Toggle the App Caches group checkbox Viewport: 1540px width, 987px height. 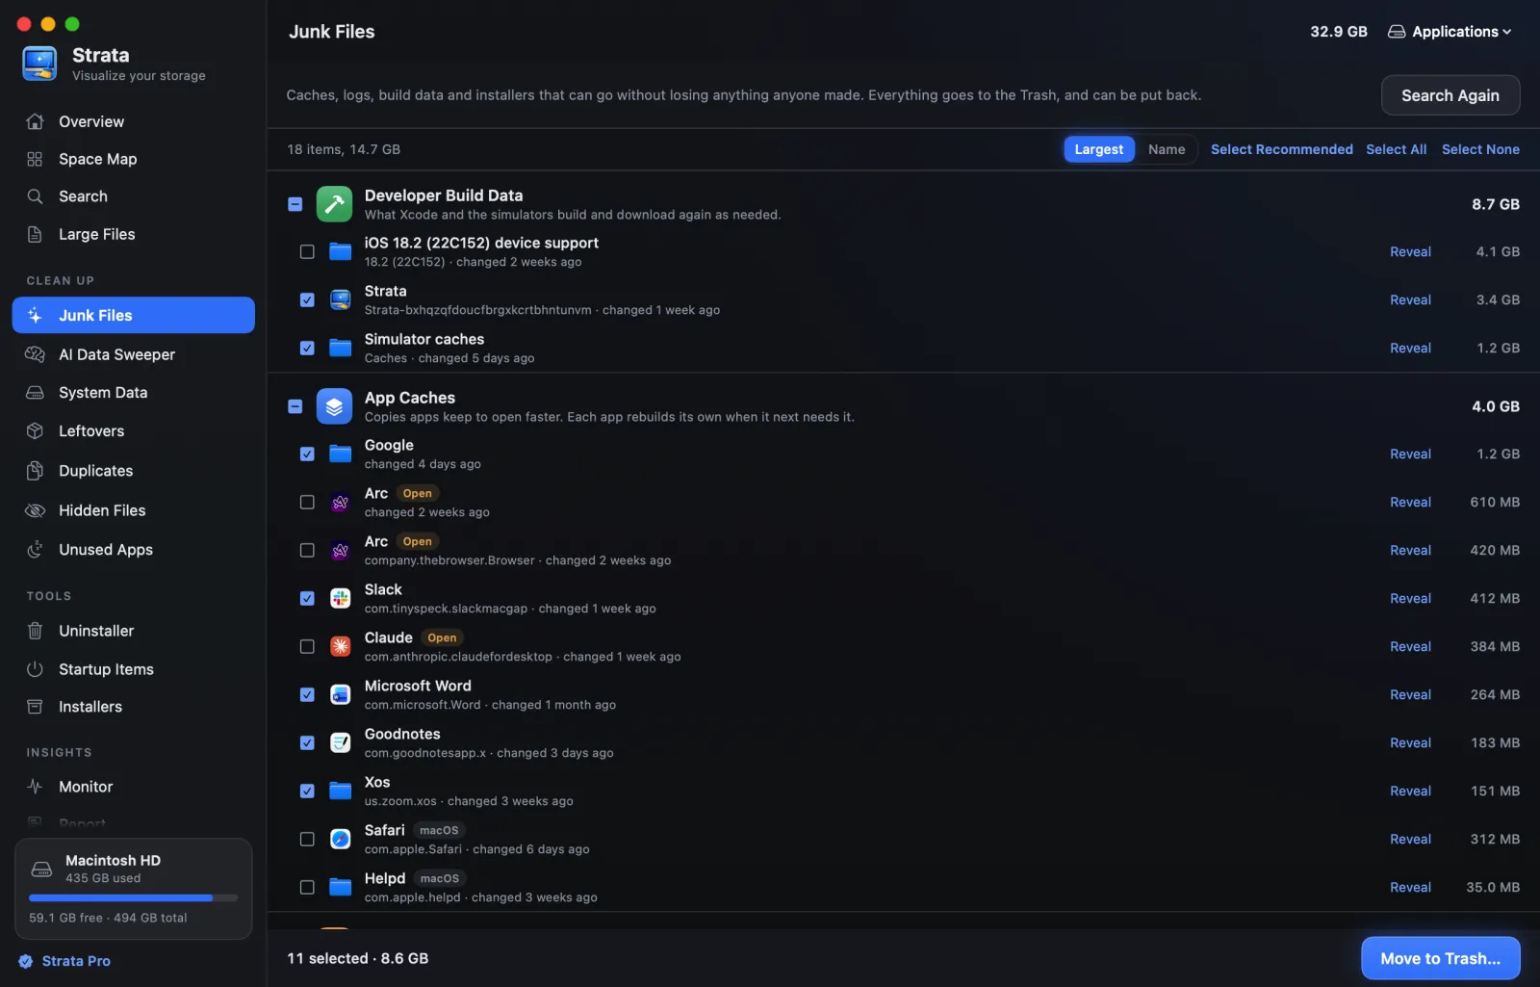tap(295, 406)
